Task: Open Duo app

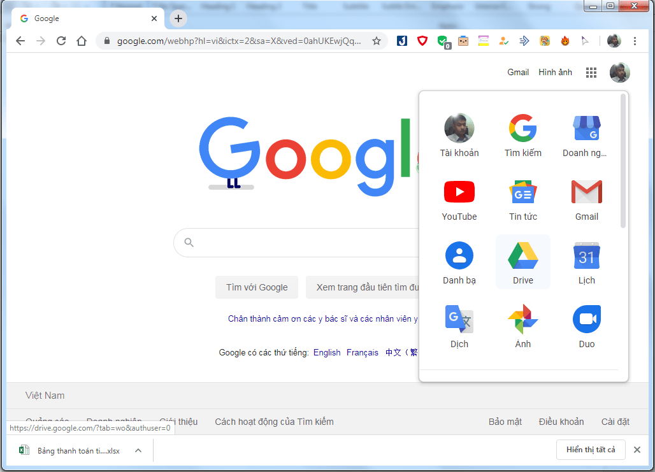Action: coord(586,325)
